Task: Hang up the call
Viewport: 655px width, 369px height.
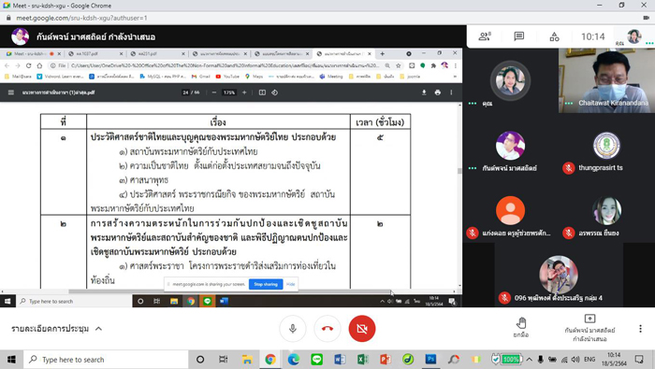Action: point(327,329)
